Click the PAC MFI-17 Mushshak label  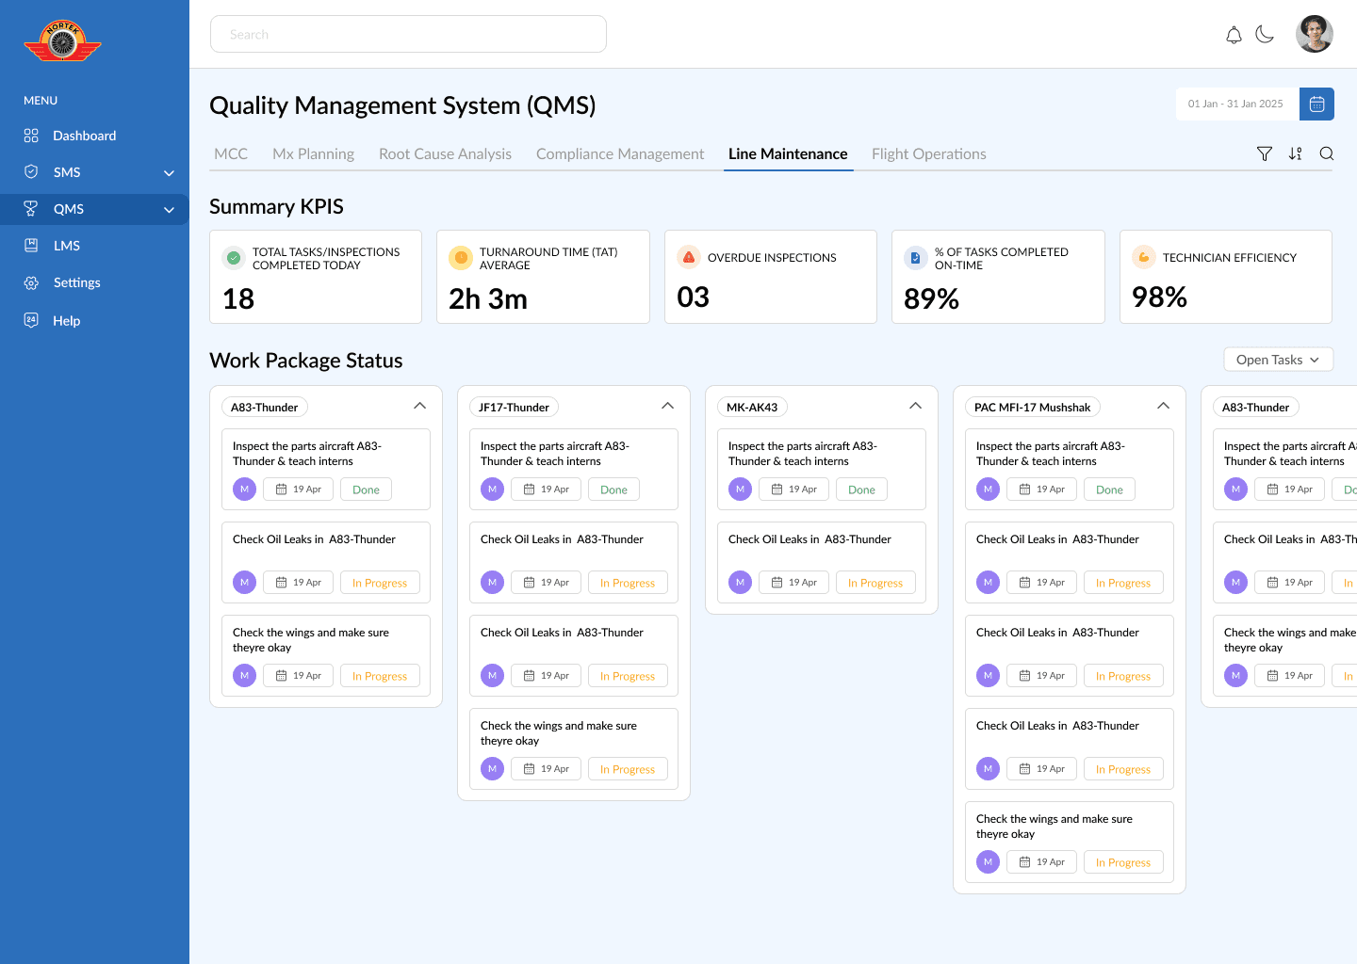(x=1032, y=408)
